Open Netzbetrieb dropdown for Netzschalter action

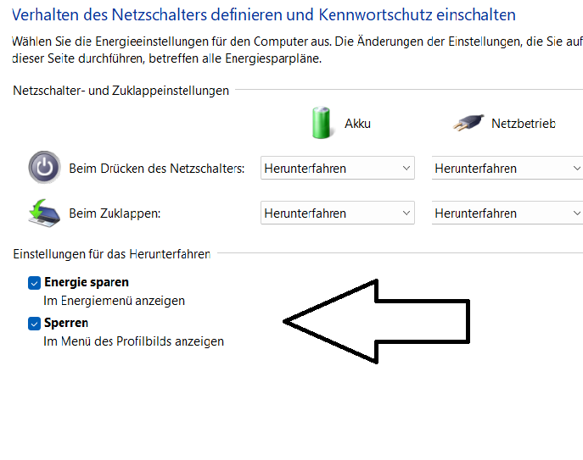point(507,168)
